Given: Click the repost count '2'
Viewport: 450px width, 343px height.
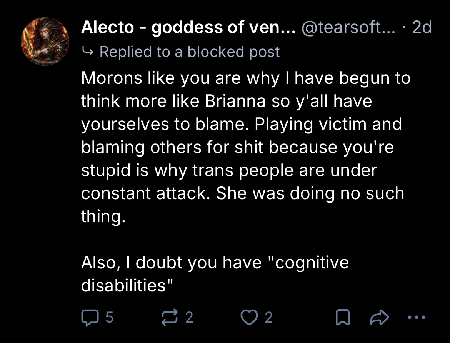Looking at the screenshot, I should point(189,317).
